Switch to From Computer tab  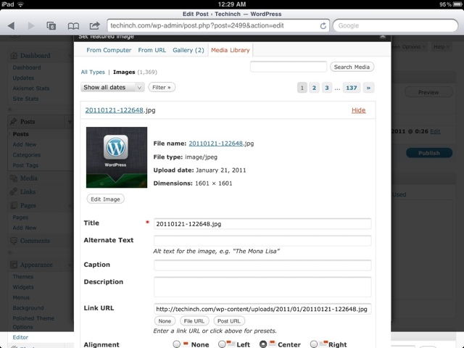tap(109, 50)
